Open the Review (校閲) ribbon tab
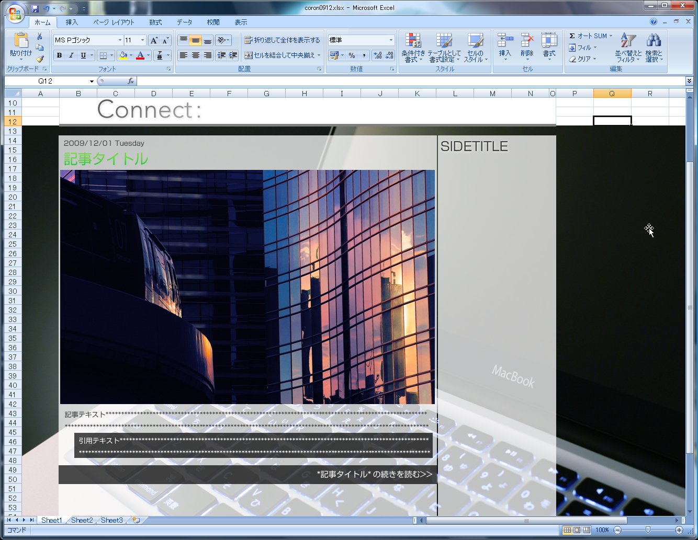 point(213,22)
